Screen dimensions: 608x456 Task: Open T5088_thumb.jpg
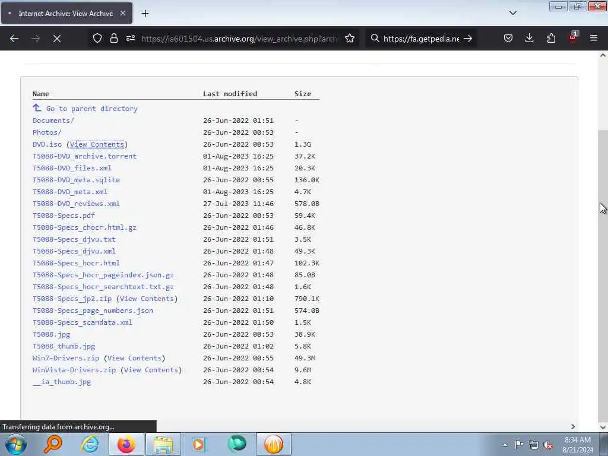(64, 346)
